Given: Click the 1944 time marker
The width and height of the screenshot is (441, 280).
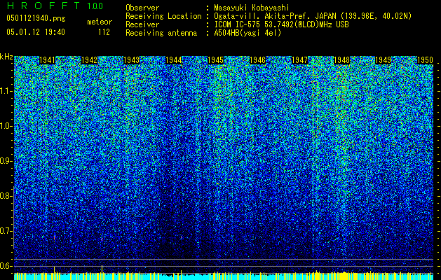Looking at the screenshot, I should pyautogui.click(x=174, y=60).
